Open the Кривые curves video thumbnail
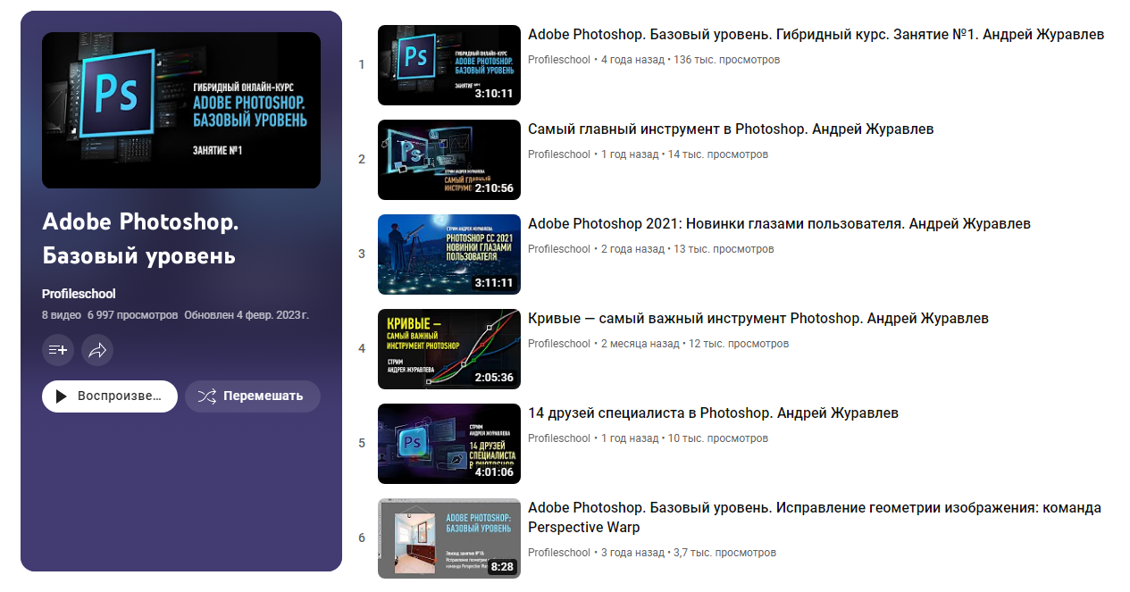The image size is (1130, 592). 449,349
